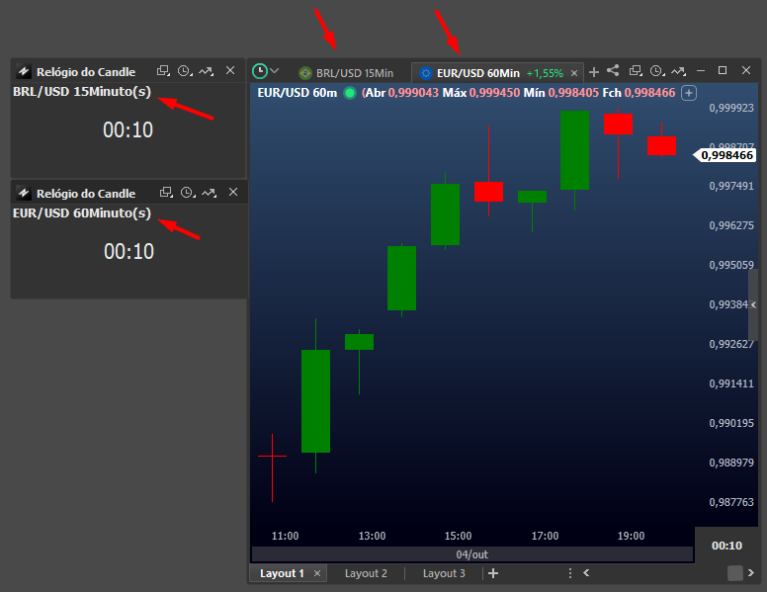
Task: Click the chart link icon in the chart header
Action: pos(677,71)
